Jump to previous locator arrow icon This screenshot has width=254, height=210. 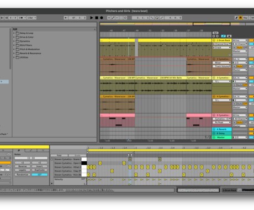coord(214,36)
